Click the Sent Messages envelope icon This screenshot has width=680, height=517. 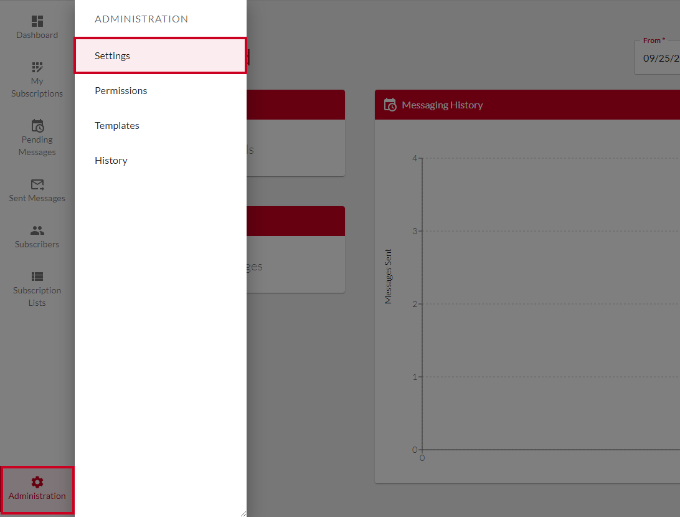tap(37, 184)
